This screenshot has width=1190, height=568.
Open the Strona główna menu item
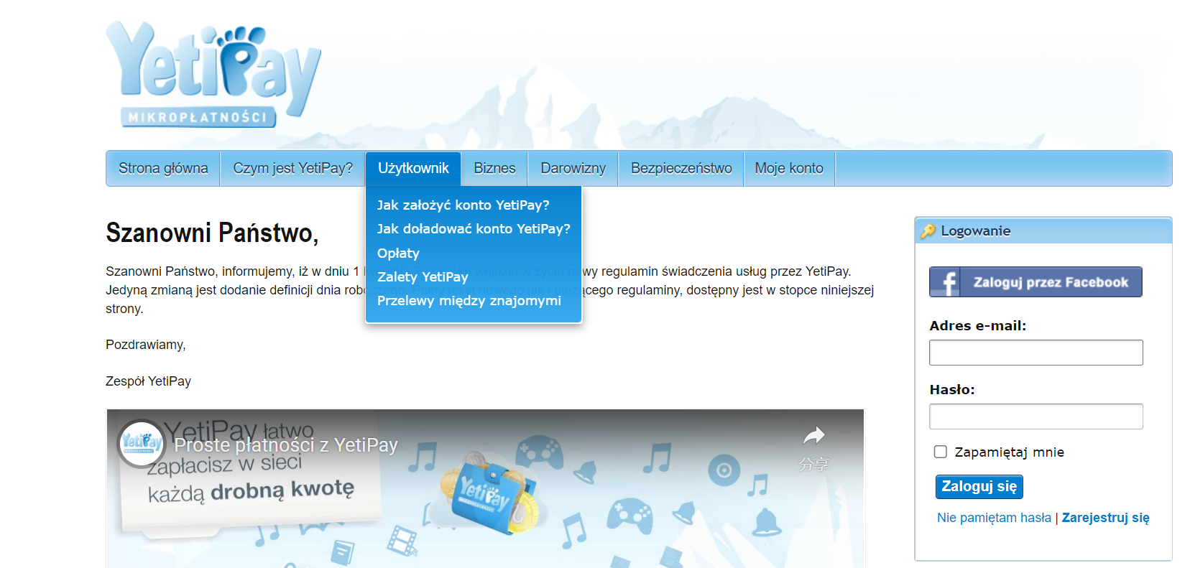(163, 168)
